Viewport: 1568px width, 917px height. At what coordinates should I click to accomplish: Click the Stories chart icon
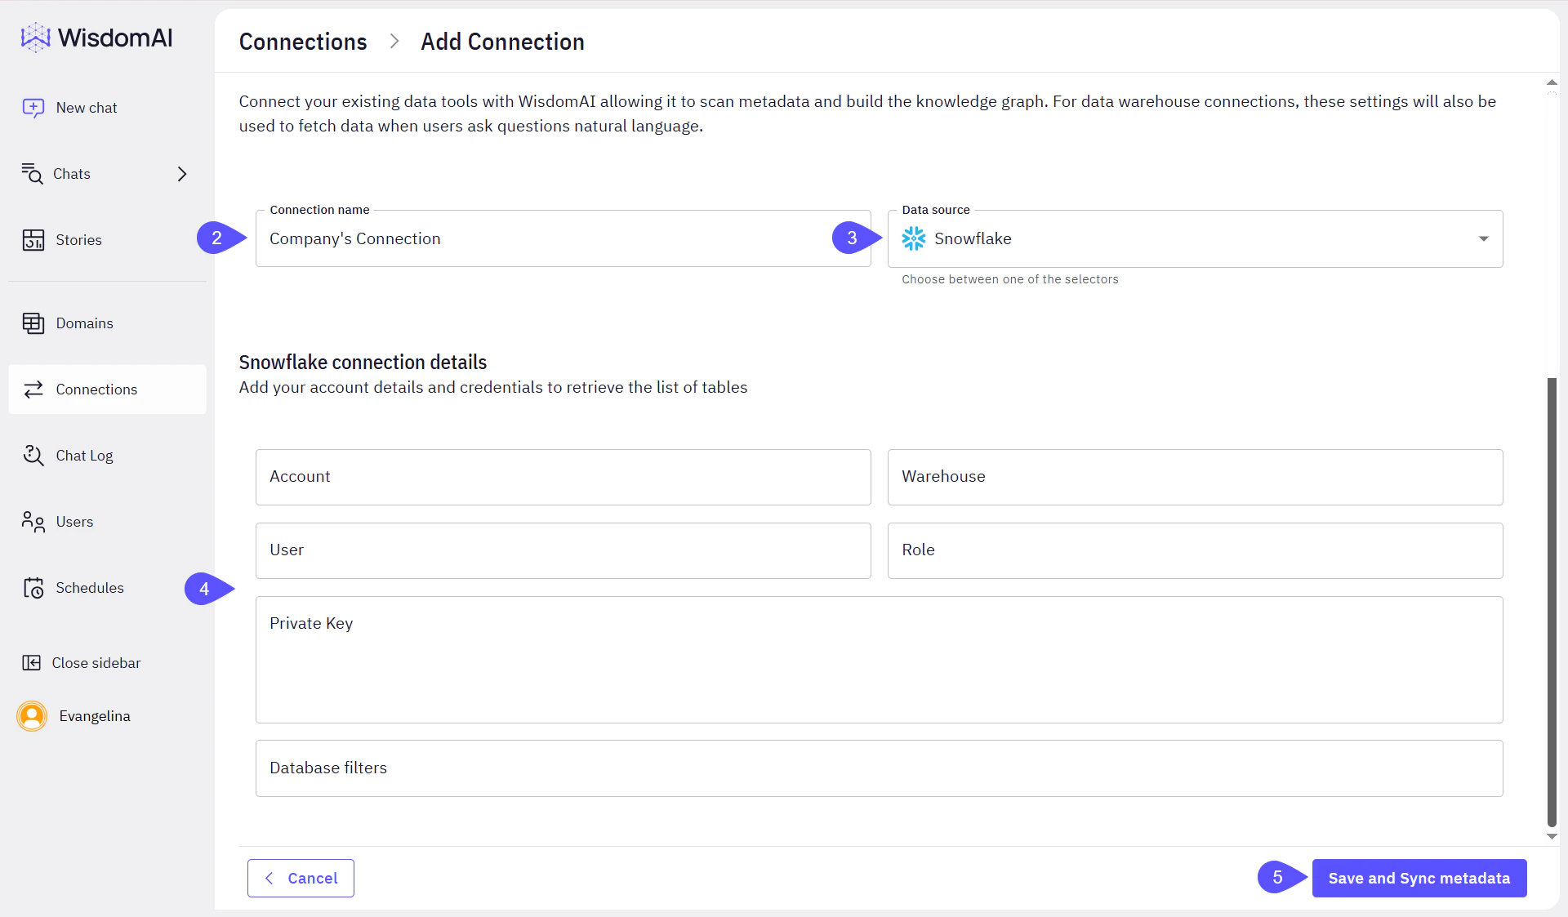(x=33, y=239)
